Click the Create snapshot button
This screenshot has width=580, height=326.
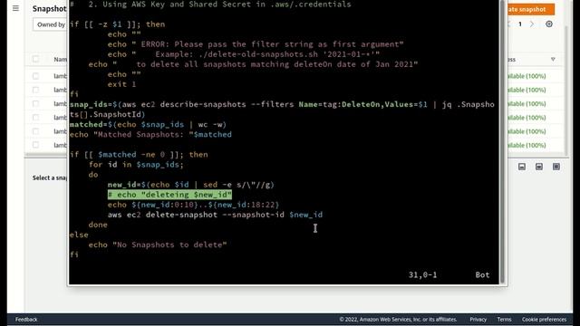point(530,9)
